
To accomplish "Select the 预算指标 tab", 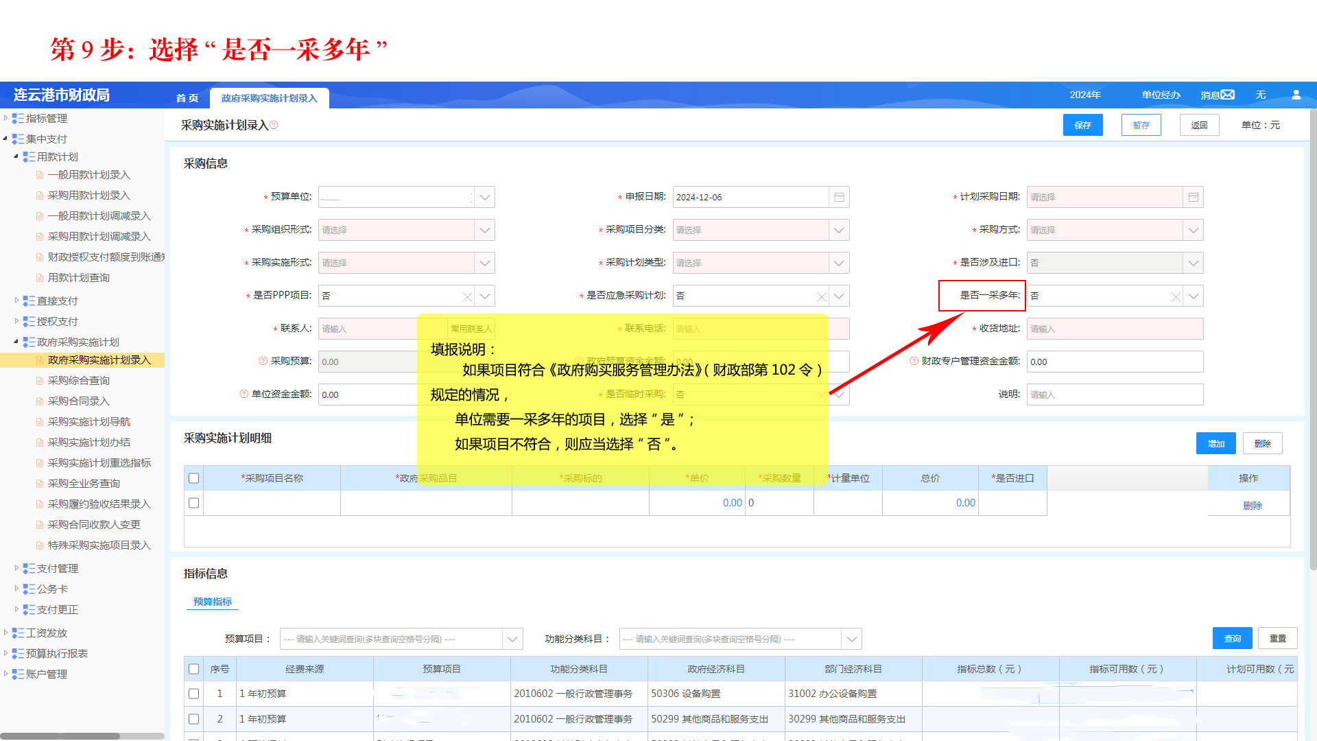I will click(x=213, y=602).
